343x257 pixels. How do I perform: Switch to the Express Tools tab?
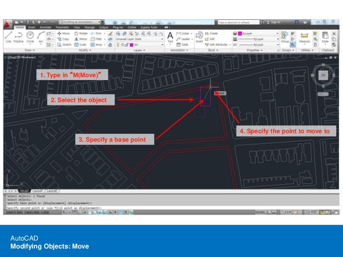pos(149,27)
